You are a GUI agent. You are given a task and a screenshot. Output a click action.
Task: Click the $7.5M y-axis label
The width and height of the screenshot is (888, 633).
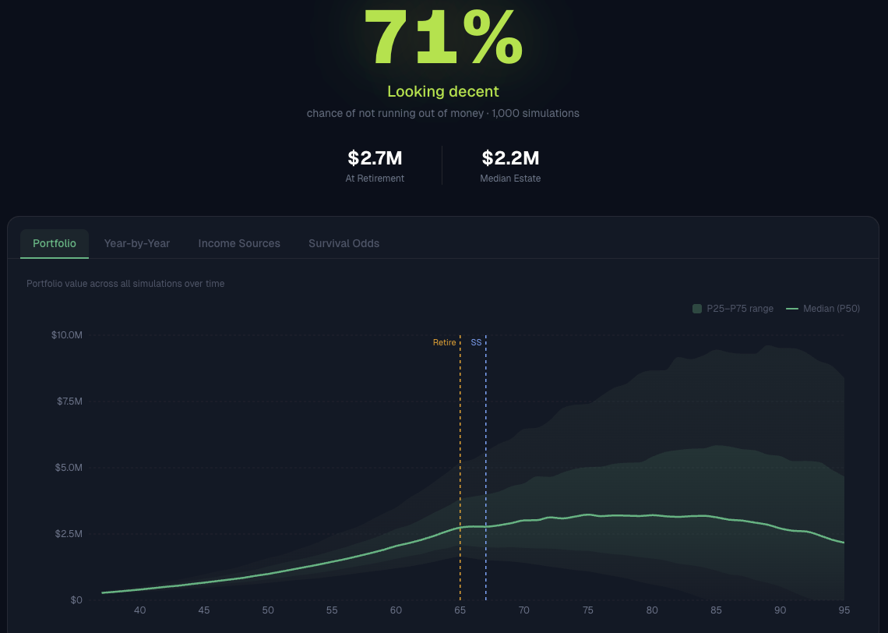pyautogui.click(x=69, y=401)
